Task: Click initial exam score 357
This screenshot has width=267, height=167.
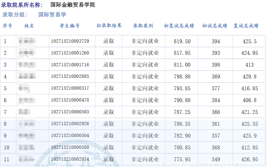Action: tap(216, 136)
